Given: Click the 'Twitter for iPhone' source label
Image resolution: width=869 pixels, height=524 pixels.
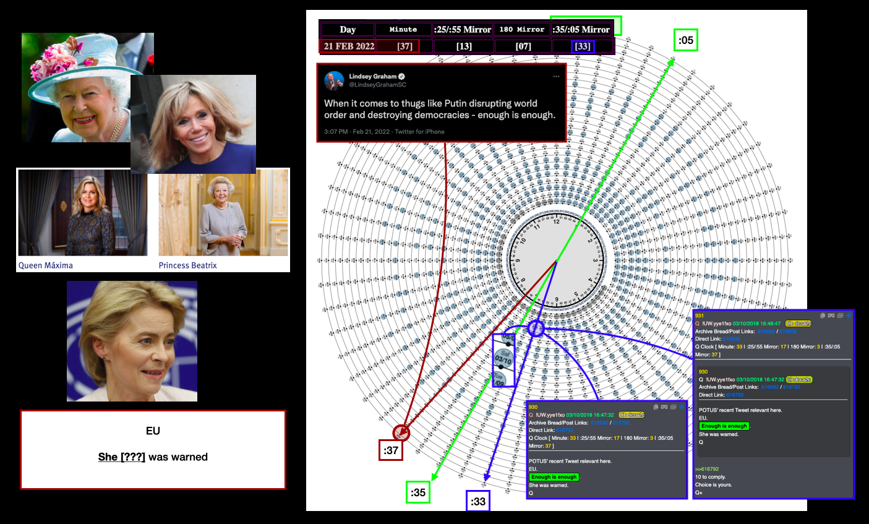Looking at the screenshot, I should tap(419, 132).
